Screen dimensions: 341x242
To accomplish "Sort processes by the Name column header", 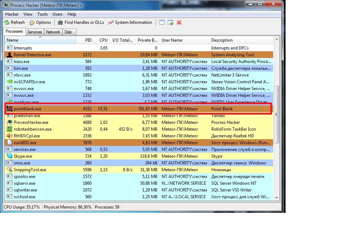I will tap(39, 40).
